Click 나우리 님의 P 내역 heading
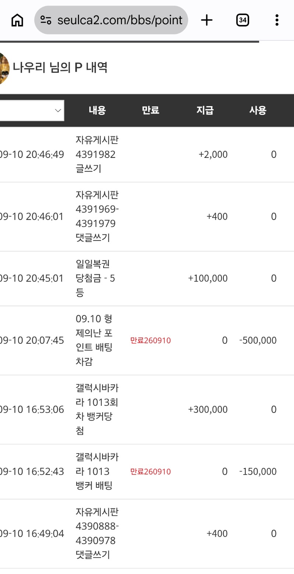Image resolution: width=294 pixels, height=574 pixels. (x=60, y=68)
